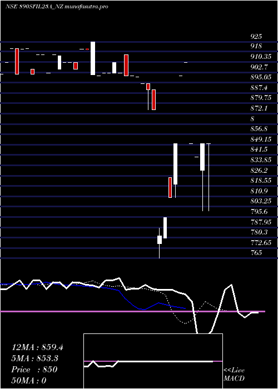
Task: Click the 887.4 price axis label
Action: (x=259, y=88)
